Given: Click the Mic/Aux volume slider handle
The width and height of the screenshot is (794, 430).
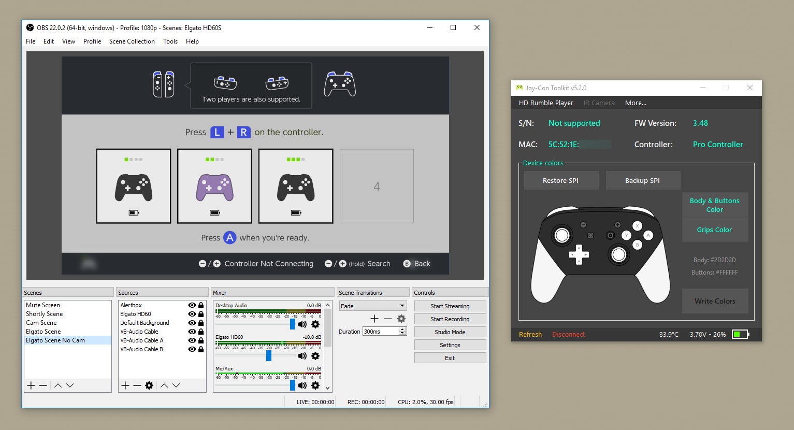Looking at the screenshot, I should (293, 385).
